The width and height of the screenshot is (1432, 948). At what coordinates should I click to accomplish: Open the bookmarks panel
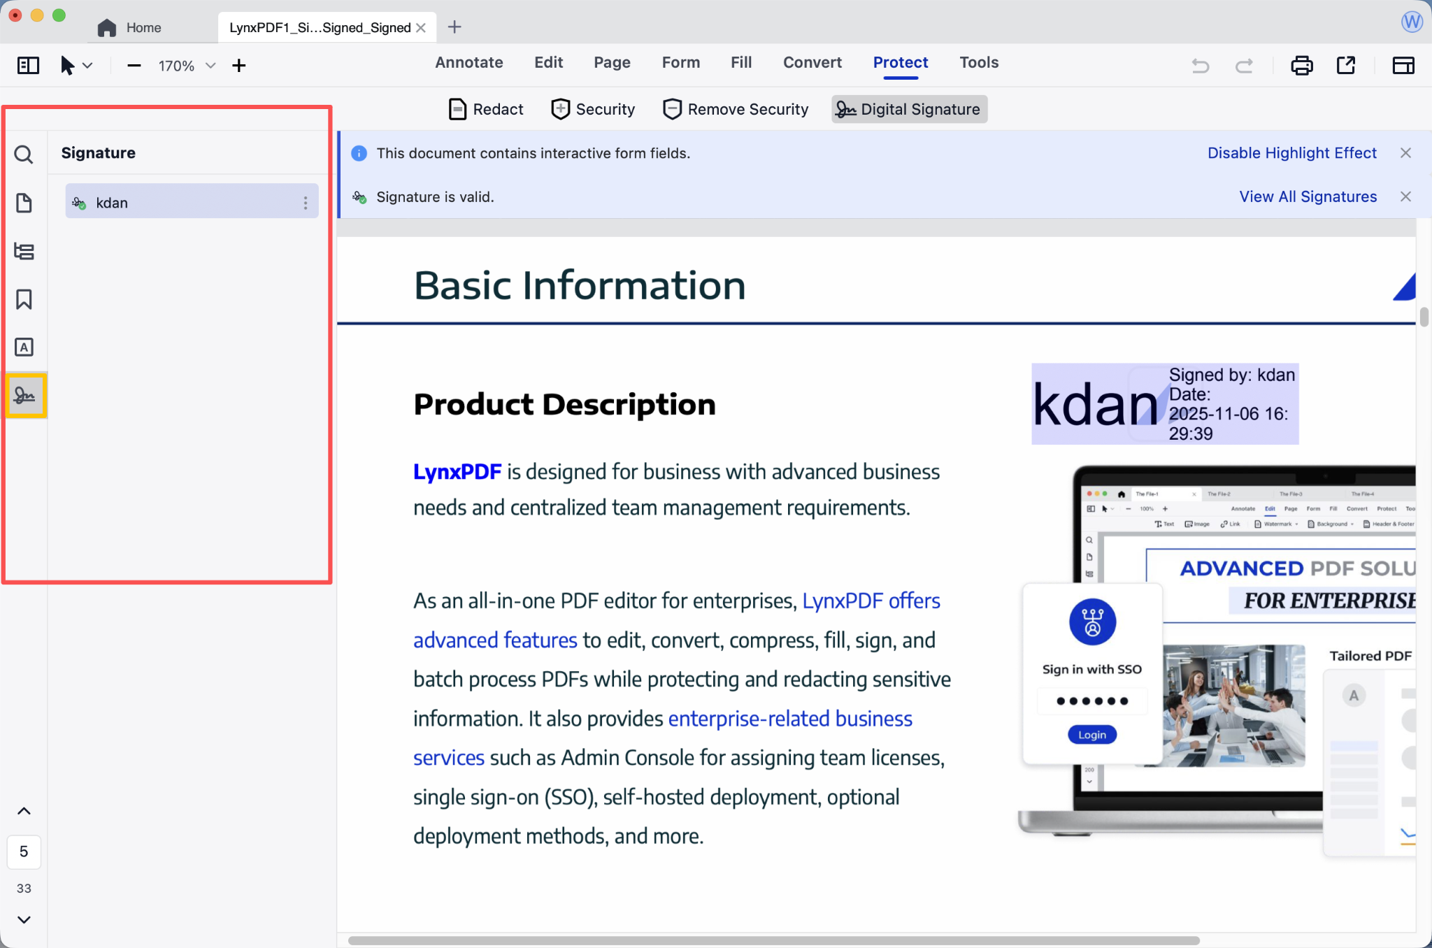click(24, 299)
